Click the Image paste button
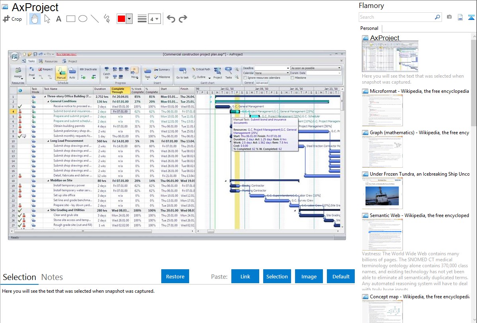The height and width of the screenshot is (323, 477). tap(309, 276)
